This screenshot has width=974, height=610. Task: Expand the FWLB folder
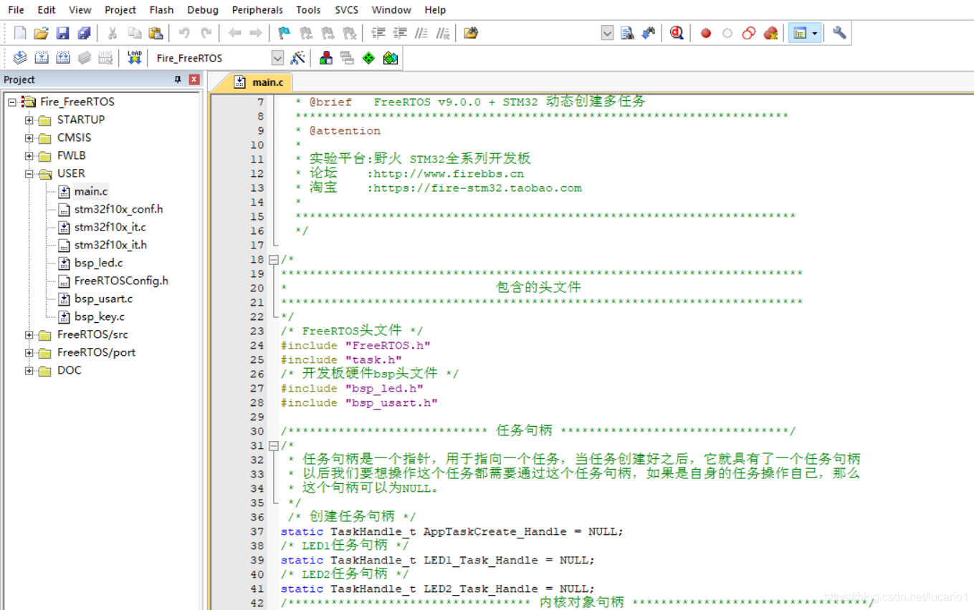(x=29, y=155)
